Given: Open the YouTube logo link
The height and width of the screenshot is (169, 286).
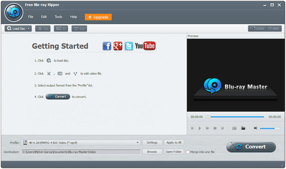Looking at the screenshot, I should coord(145,46).
